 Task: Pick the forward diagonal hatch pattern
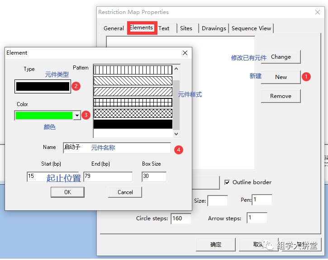pyautogui.click(x=133, y=92)
